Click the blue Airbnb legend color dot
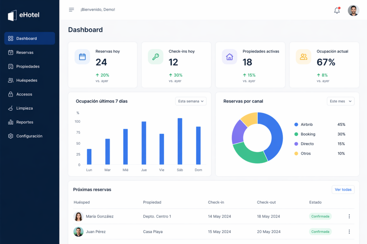Screen dimensions: 367x244 click(296, 125)
